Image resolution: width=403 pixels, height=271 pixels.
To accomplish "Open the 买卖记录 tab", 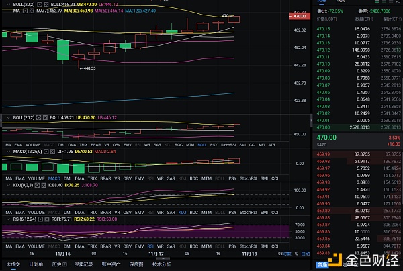I will (83, 264).
